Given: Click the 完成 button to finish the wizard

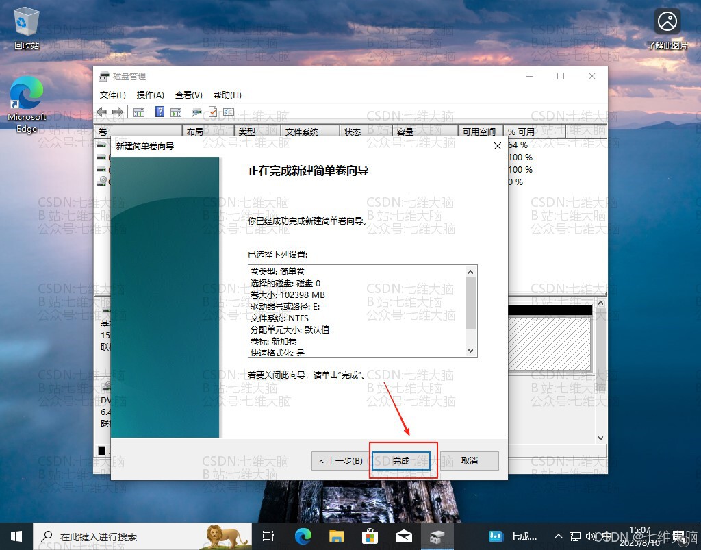Looking at the screenshot, I should click(401, 460).
